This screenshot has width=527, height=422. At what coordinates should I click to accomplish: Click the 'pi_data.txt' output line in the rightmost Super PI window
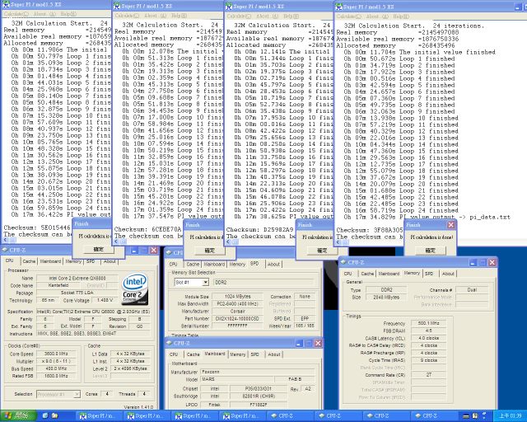[x=427, y=217]
